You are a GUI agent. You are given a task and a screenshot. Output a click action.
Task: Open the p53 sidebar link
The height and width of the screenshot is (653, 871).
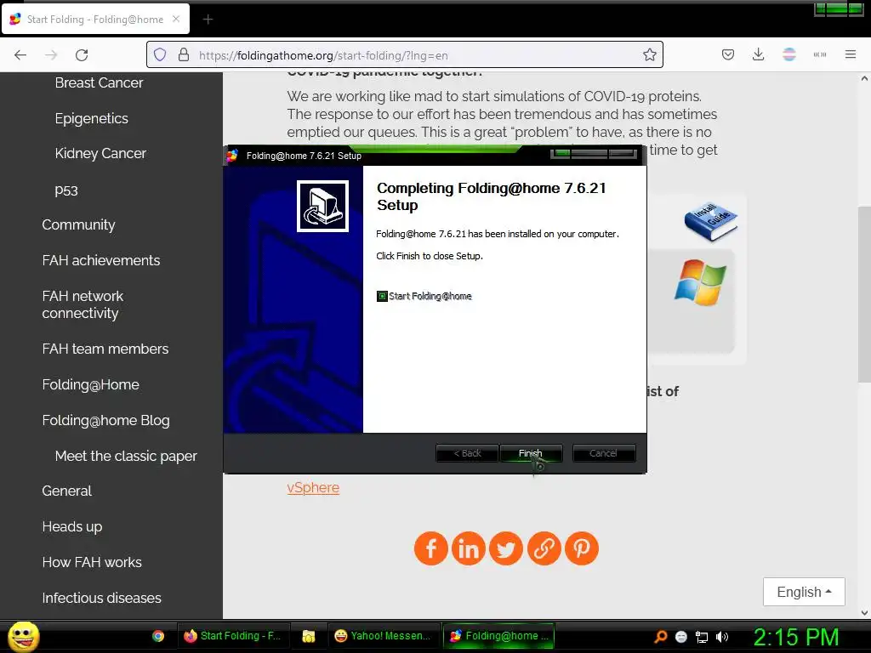[x=66, y=190]
